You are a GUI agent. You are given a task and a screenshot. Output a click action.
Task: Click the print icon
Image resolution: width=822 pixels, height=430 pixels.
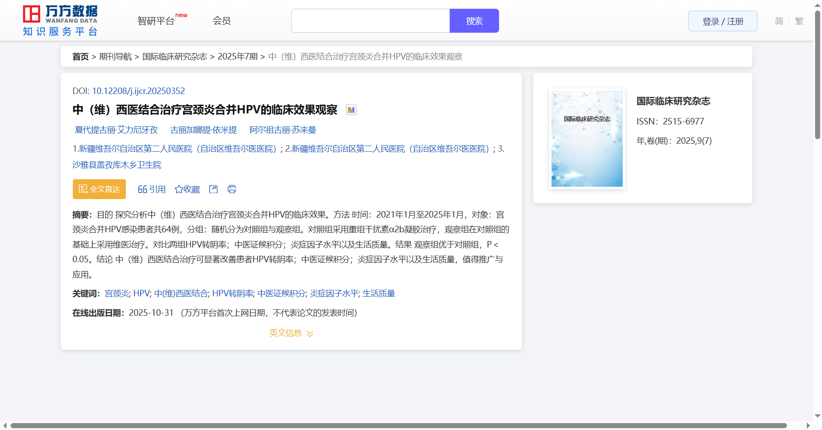click(232, 189)
